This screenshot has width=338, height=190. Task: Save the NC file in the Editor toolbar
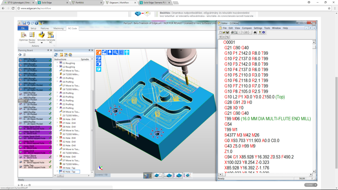tap(227, 32)
